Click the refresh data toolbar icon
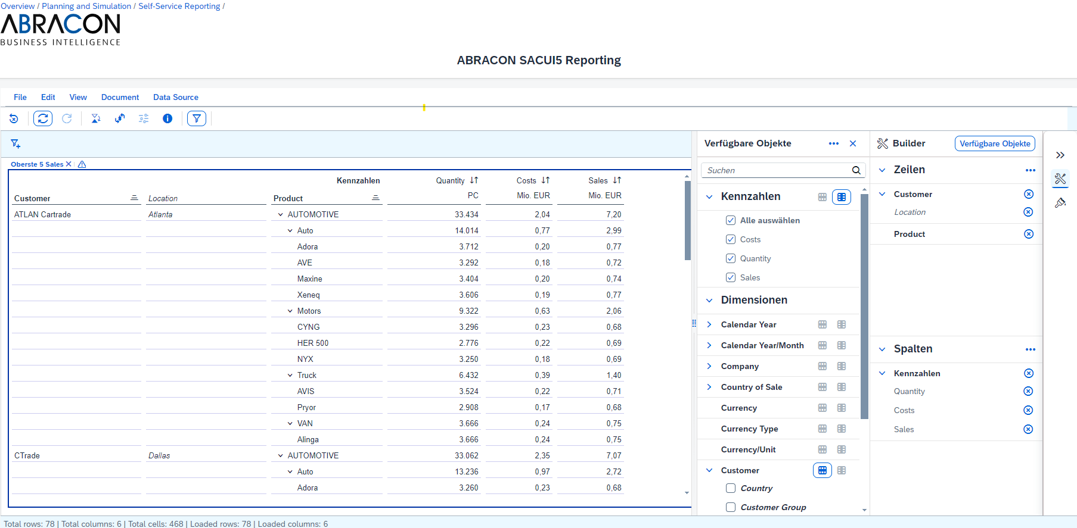The image size is (1077, 528). [43, 118]
